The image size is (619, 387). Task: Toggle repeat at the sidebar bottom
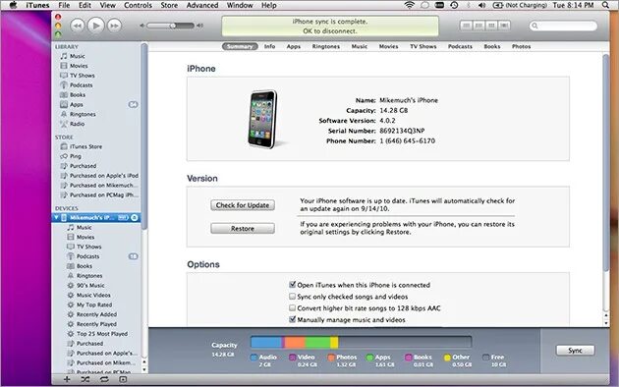click(104, 379)
